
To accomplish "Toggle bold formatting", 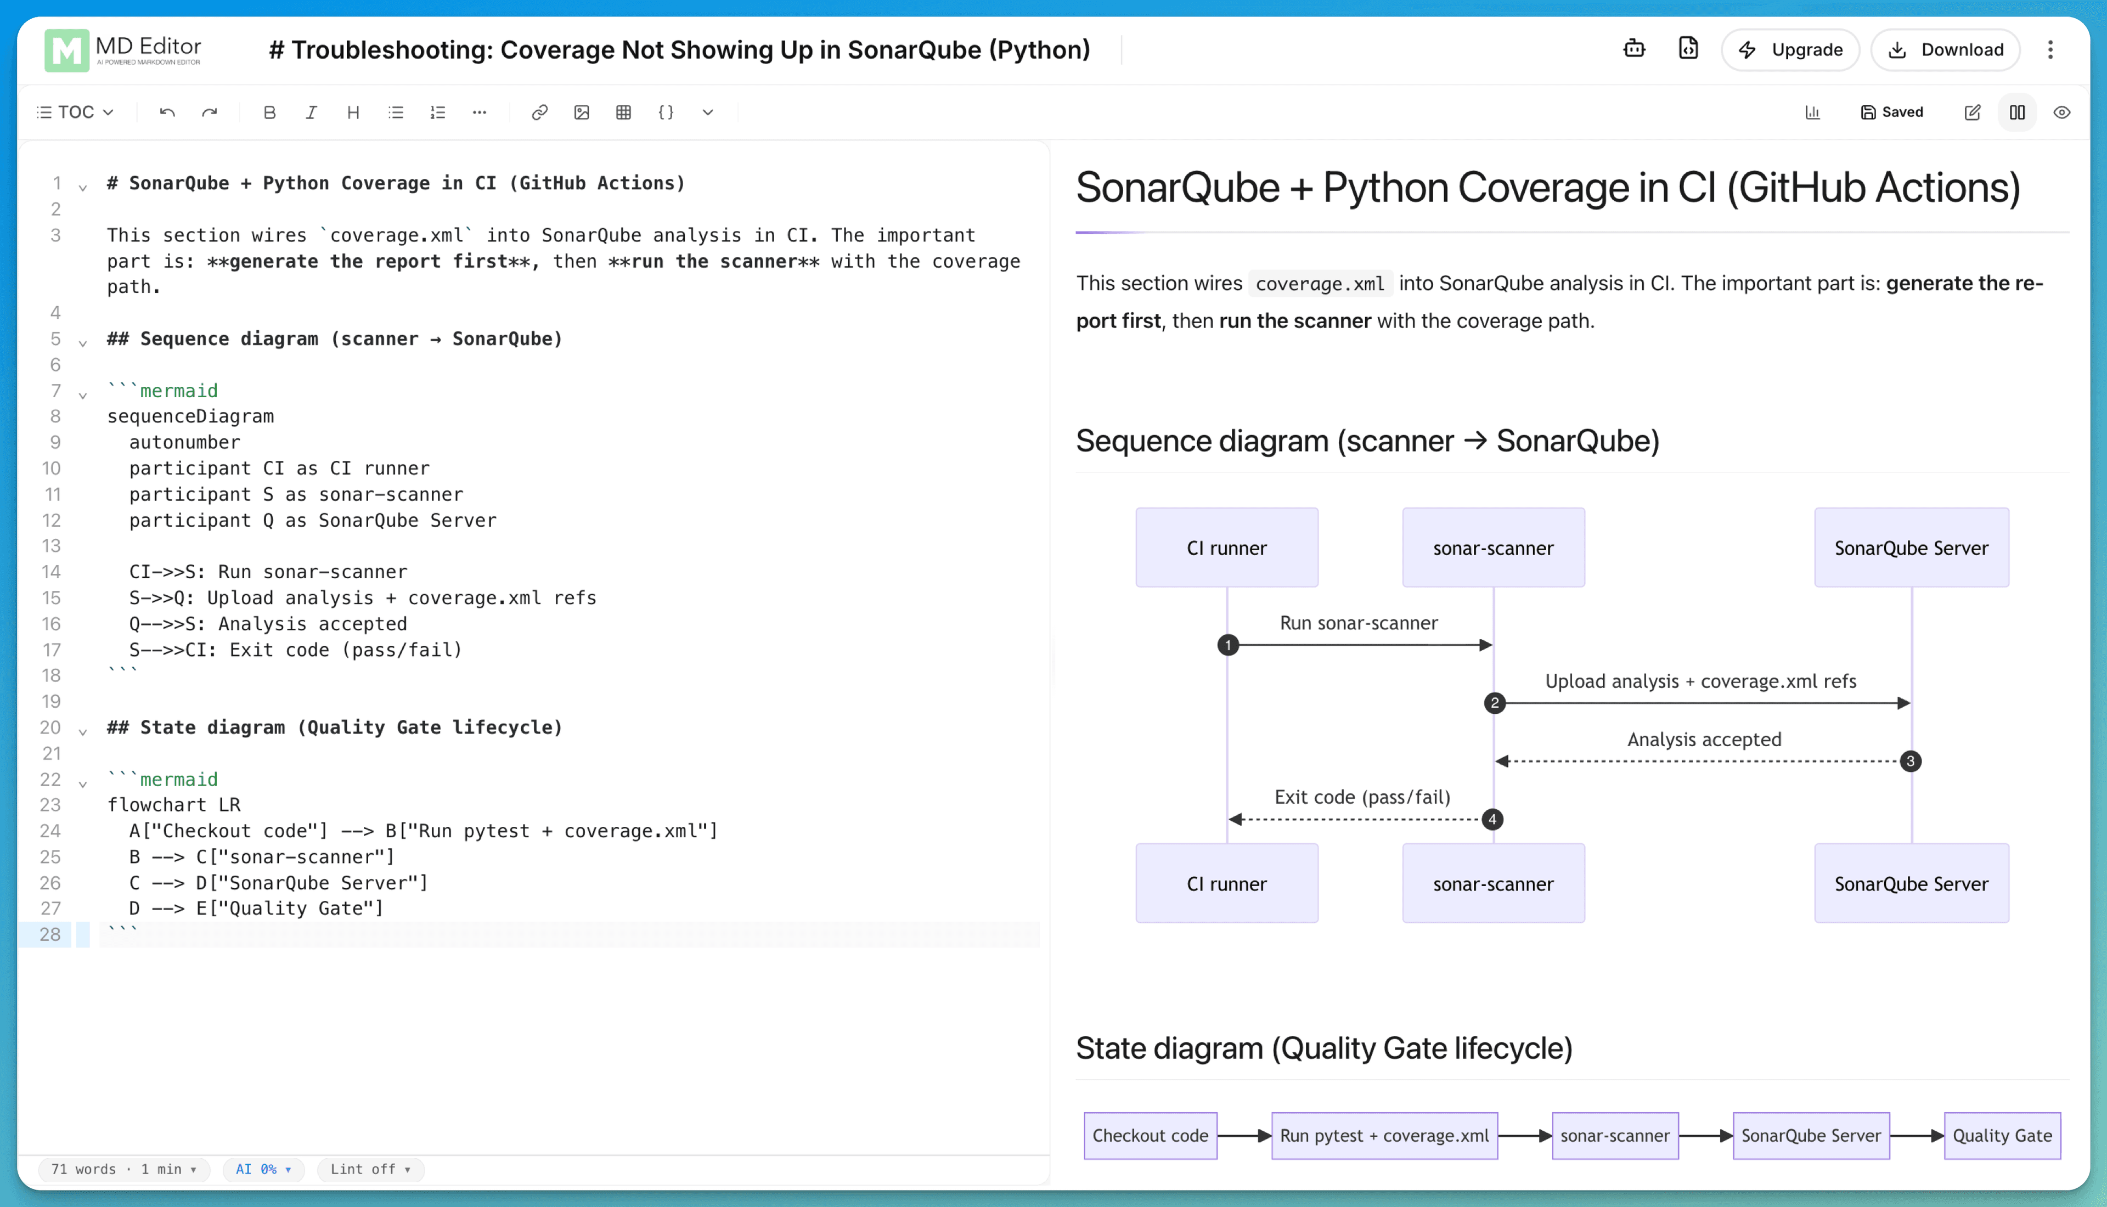I will (x=269, y=112).
